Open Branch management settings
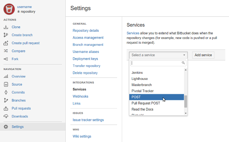Viewport: 229px width, 142px height. (x=88, y=45)
